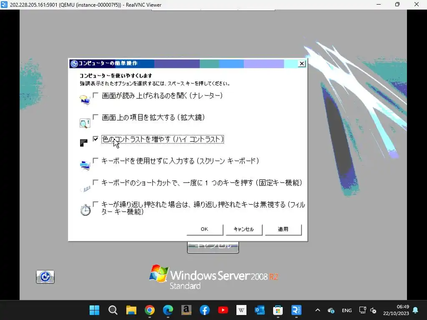
Task: Click the OneDrive cloud tray icon
Action: tap(331, 310)
